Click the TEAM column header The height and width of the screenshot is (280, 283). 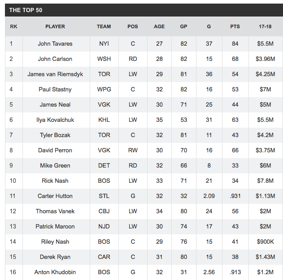[104, 26]
